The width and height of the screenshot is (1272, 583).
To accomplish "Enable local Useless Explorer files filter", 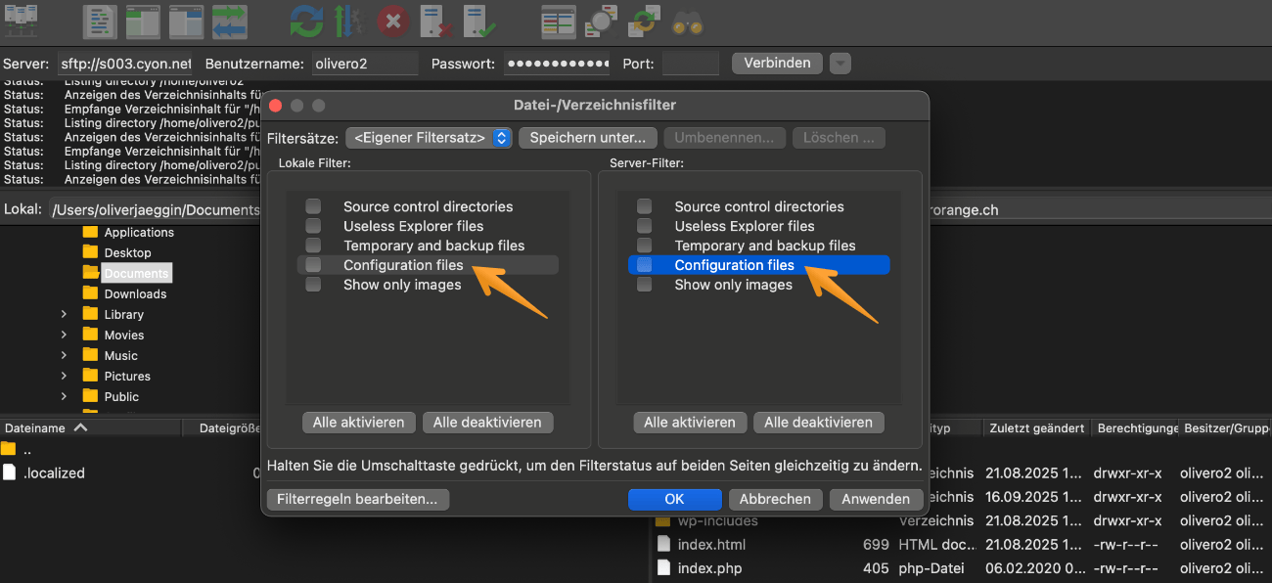I will point(313,226).
